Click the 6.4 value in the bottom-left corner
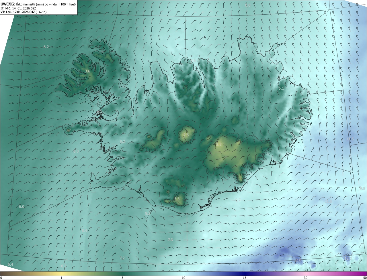 pyautogui.click(x=10, y=264)
